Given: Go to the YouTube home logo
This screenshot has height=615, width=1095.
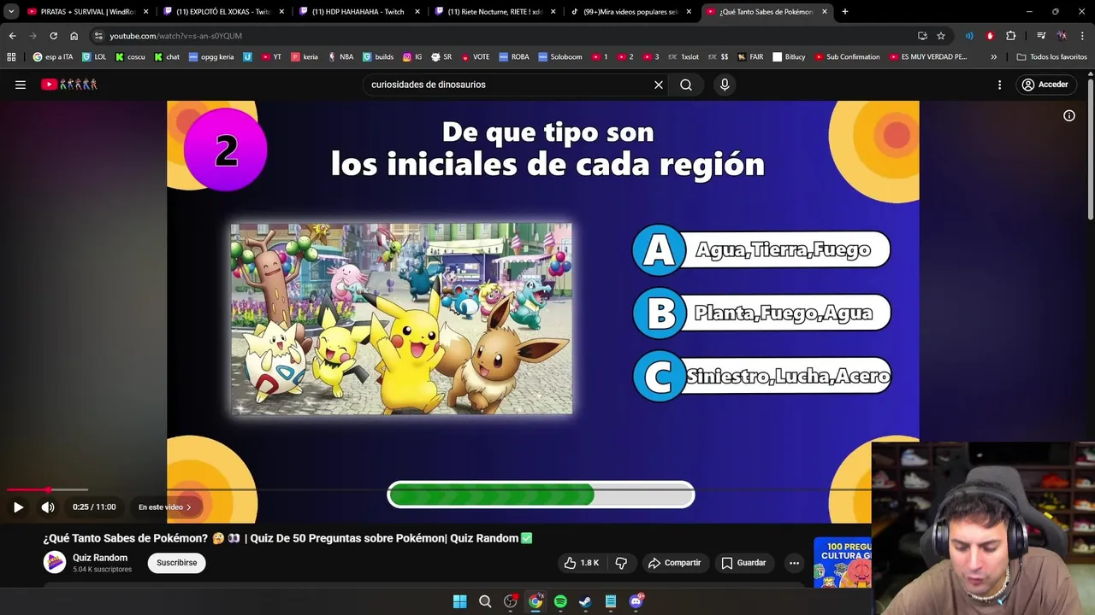Looking at the screenshot, I should point(69,85).
